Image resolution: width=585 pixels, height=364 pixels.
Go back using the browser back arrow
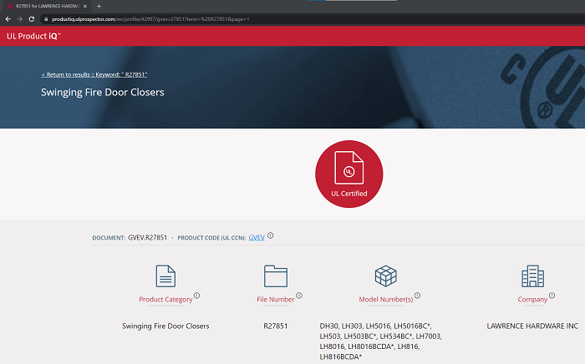coord(8,18)
